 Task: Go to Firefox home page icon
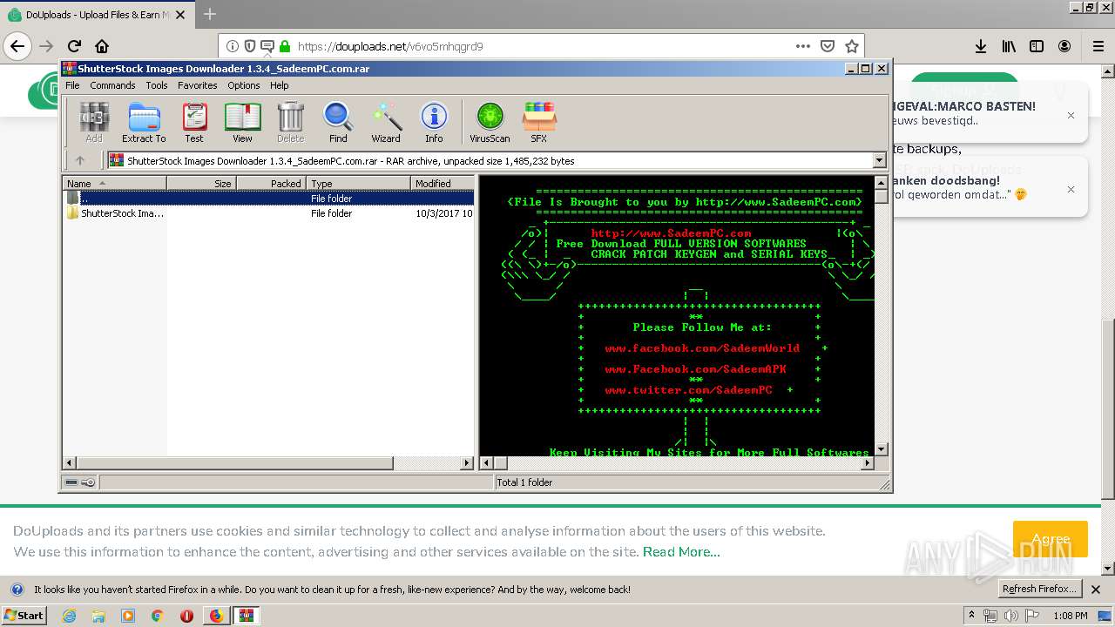tap(102, 46)
